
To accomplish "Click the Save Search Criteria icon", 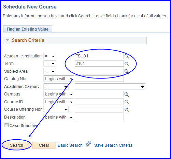I will [x=88, y=144].
